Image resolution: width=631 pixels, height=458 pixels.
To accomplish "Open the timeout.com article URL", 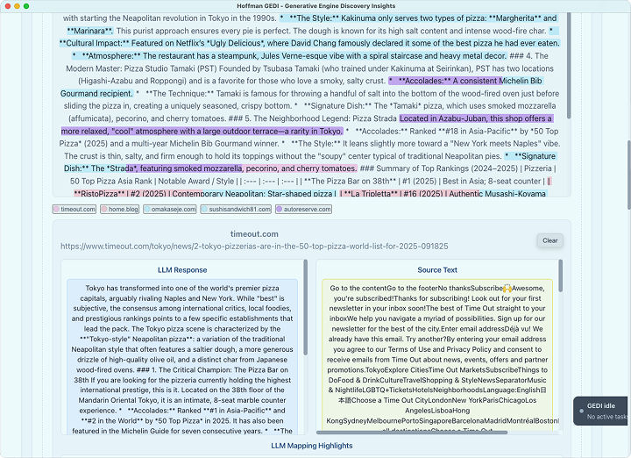I will point(253,247).
